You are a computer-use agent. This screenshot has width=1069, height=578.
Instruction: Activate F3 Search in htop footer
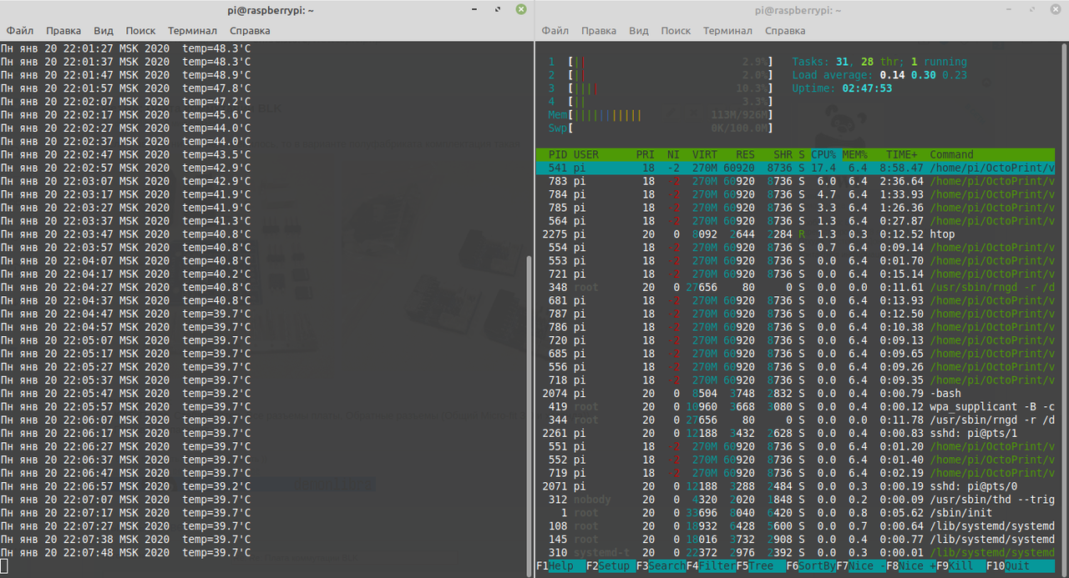pos(661,565)
